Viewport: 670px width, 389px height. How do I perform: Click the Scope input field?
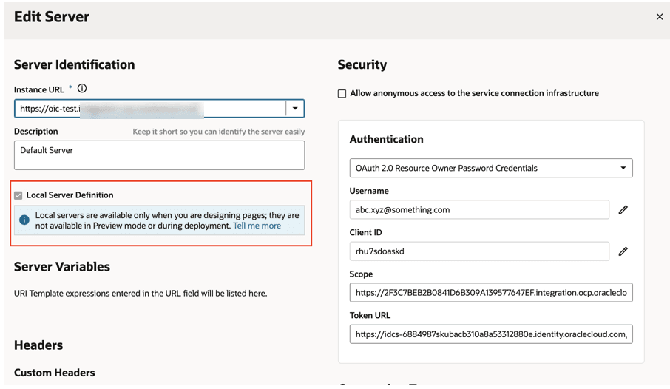click(491, 293)
